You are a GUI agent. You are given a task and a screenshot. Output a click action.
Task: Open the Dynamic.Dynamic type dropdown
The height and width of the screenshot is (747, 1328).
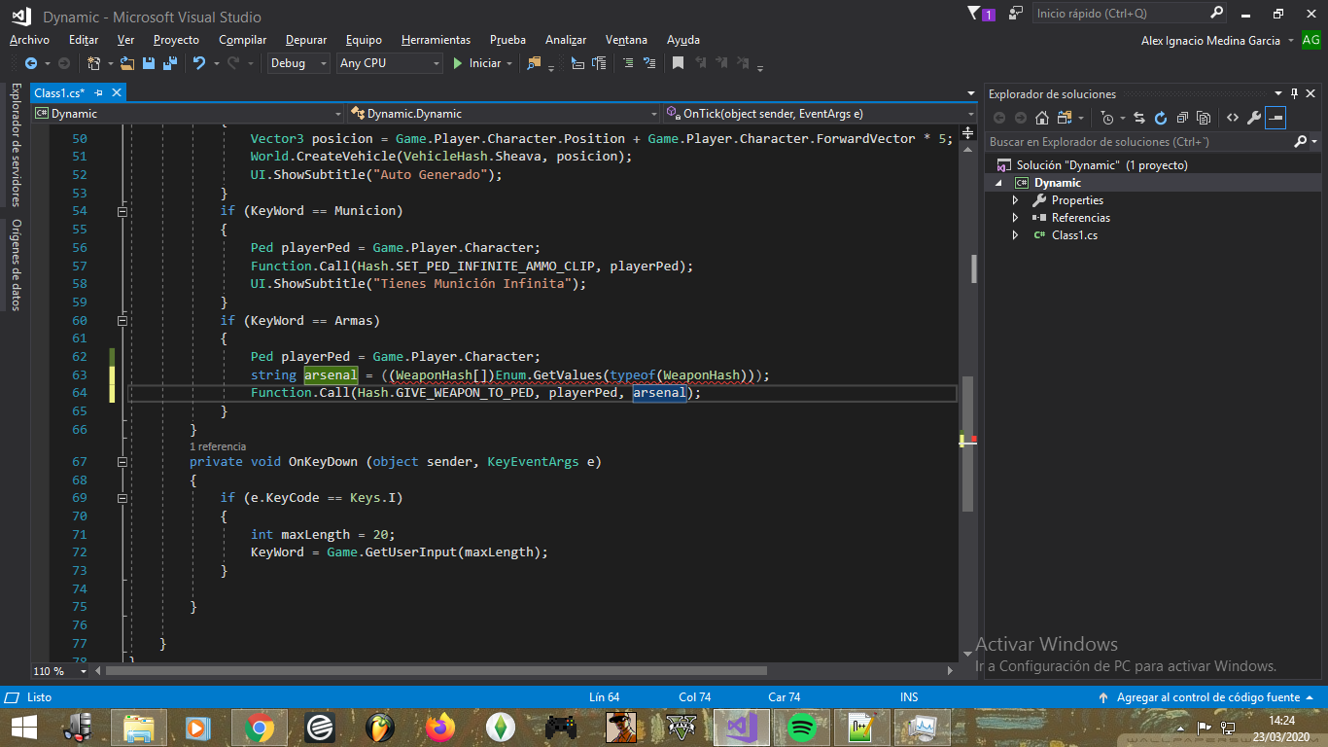pos(505,114)
